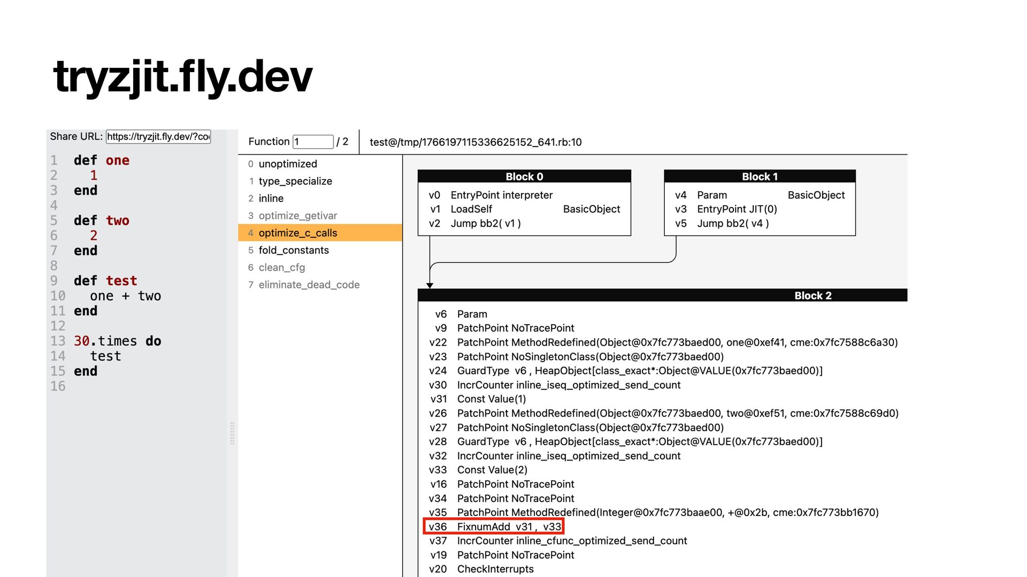This screenshot has width=1027, height=577.
Task: Choose the inline optimization pass
Action: tap(271, 198)
